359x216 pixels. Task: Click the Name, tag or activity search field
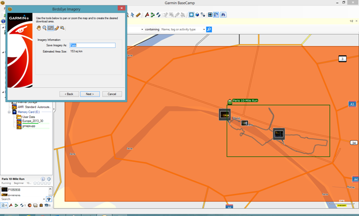point(181,29)
